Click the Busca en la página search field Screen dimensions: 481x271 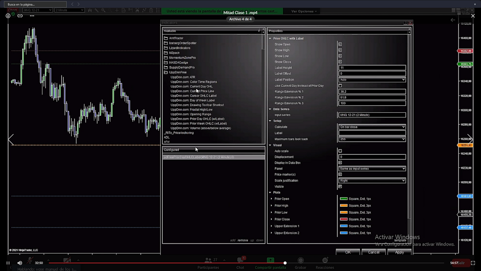pyautogui.click(x=35, y=4)
